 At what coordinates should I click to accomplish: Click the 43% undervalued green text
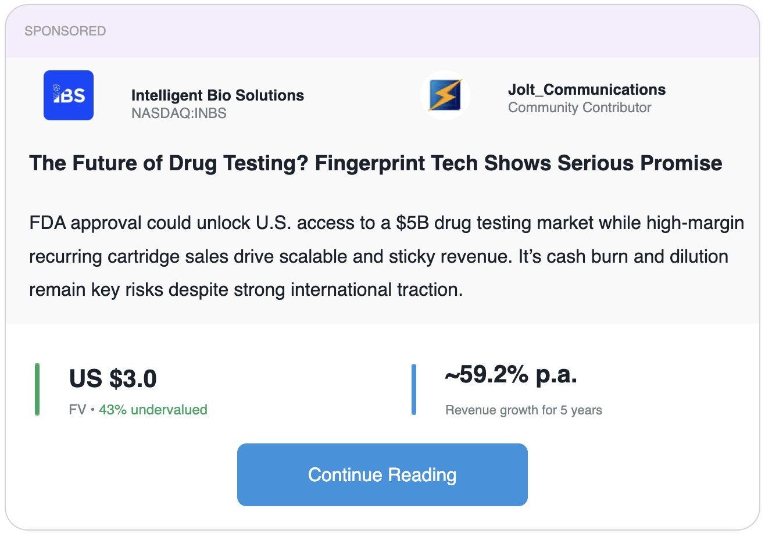click(x=153, y=410)
